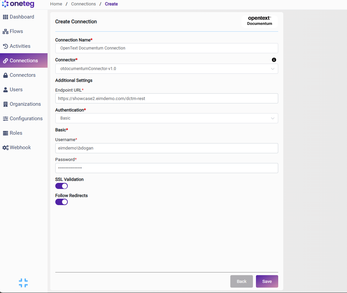Image resolution: width=347 pixels, height=293 pixels.
Task: Click the Back button
Action: tap(241, 281)
